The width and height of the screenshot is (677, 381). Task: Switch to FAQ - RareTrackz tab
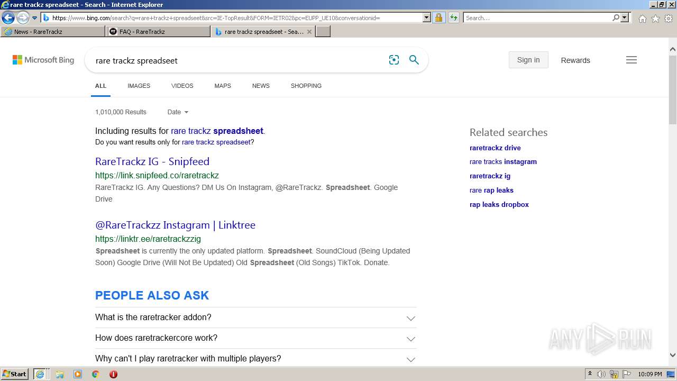(158, 32)
